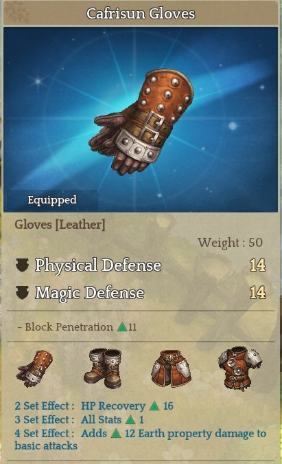Screen dimensions: 282x464
Task: Click the shield icon beside Physical Defense
Action: click(x=22, y=265)
